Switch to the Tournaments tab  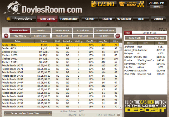click(69, 19)
